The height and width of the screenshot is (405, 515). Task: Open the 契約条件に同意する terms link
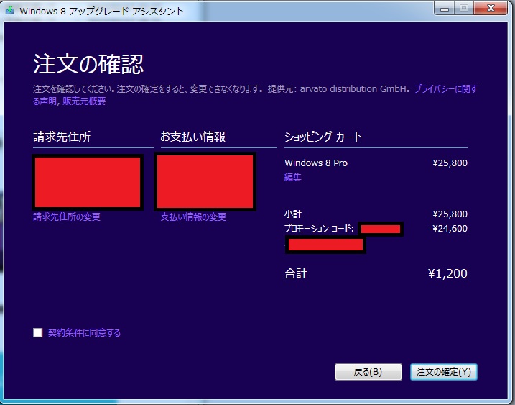(x=85, y=332)
